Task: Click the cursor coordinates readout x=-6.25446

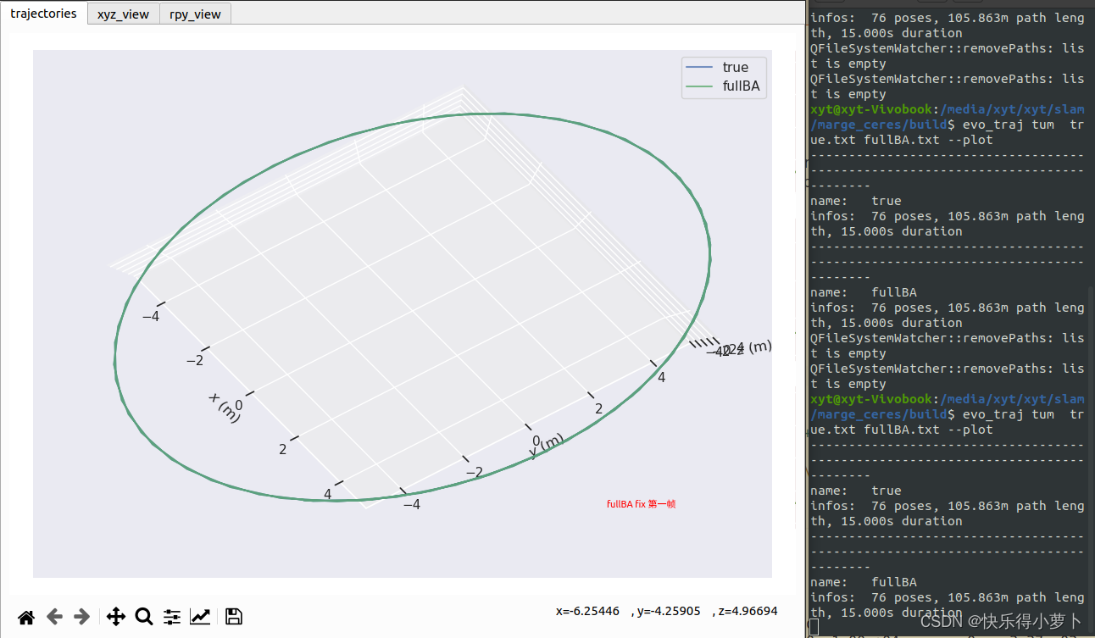Action: coord(587,611)
